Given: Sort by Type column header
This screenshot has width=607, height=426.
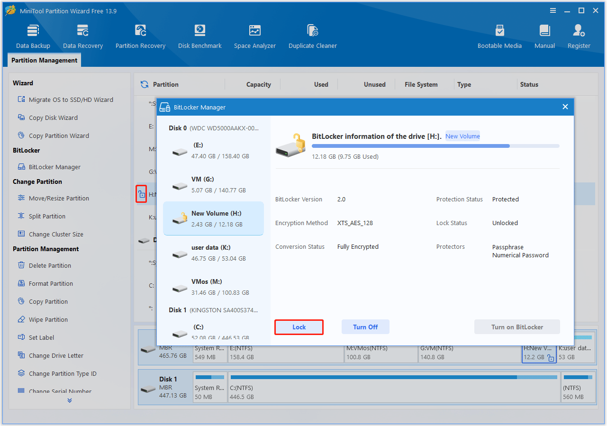Looking at the screenshot, I should click(464, 84).
